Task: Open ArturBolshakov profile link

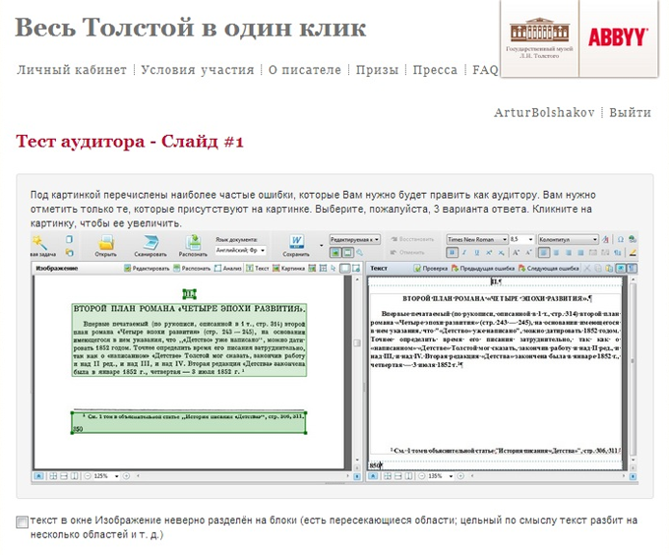Action: [544, 113]
